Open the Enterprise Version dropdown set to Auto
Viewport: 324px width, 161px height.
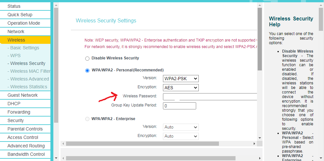click(x=181, y=127)
